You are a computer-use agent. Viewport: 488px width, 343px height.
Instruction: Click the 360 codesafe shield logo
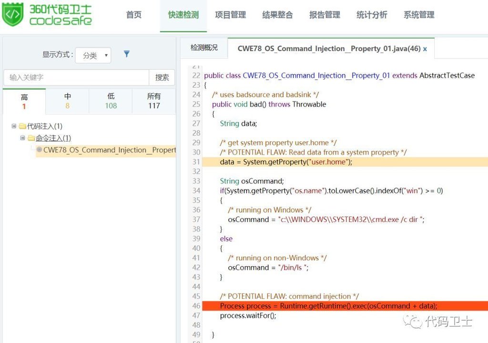pos(13,14)
